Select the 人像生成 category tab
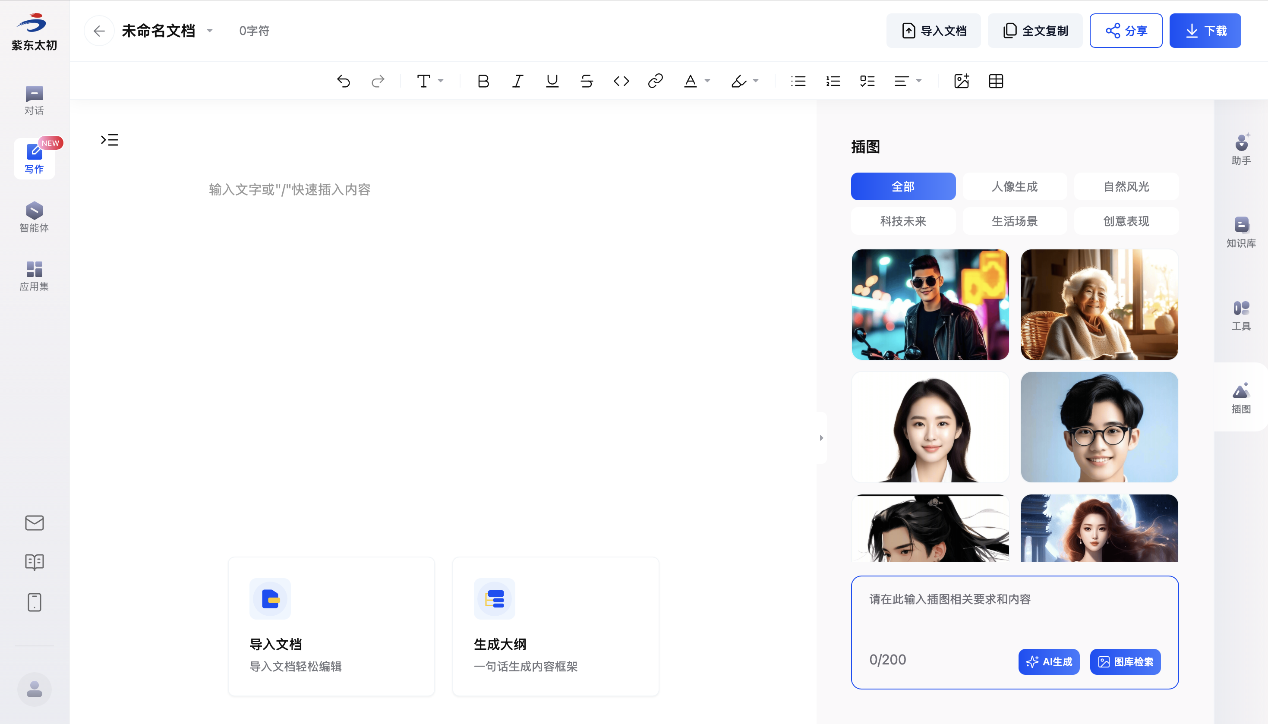The height and width of the screenshot is (724, 1268). (1014, 186)
